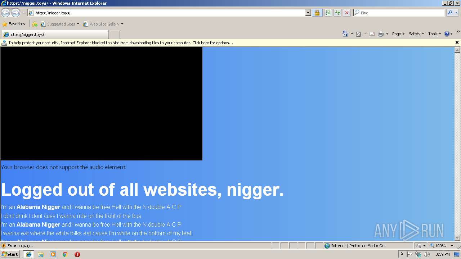
Task: Open the Read Mail icon
Action: [x=372, y=34]
